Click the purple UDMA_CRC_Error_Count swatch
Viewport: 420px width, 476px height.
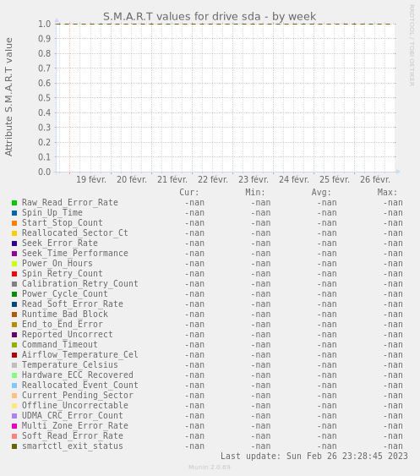point(14,416)
